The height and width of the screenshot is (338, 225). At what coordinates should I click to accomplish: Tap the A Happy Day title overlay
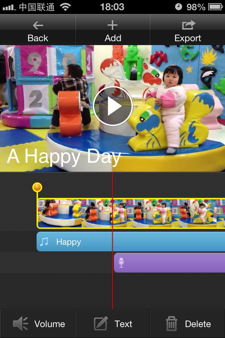(64, 157)
